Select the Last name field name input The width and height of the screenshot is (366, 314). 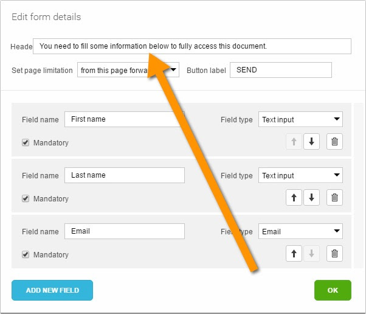[125, 175]
